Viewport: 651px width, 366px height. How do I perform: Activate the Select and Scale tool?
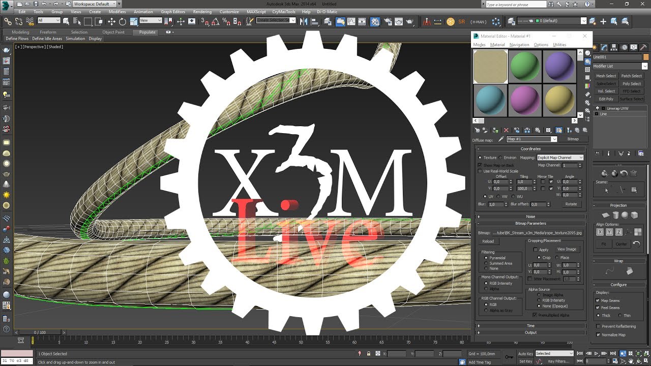(x=133, y=21)
